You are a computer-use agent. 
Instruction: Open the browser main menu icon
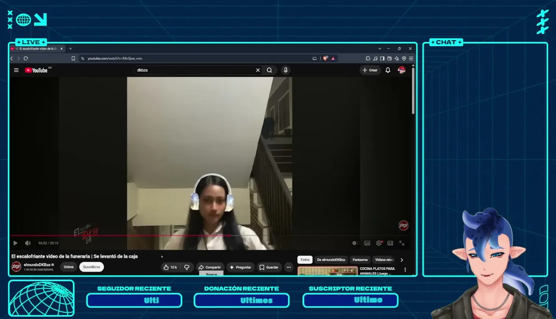[x=411, y=58]
